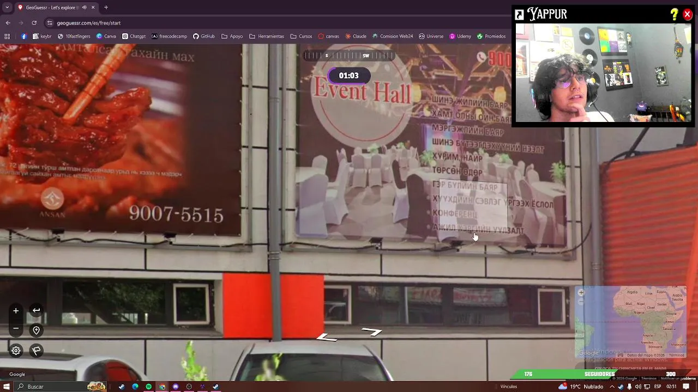
Task: Open the Universe bookmark
Action: (431, 36)
